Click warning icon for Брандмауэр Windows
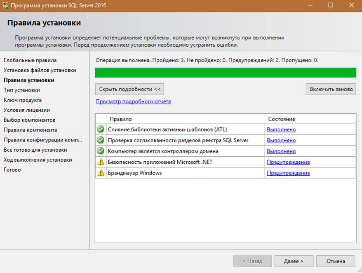The image size is (362, 273). pyautogui.click(x=101, y=173)
